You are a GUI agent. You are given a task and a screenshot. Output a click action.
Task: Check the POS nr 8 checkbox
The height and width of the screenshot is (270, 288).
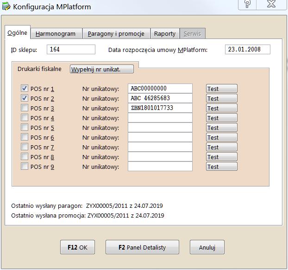(x=25, y=156)
